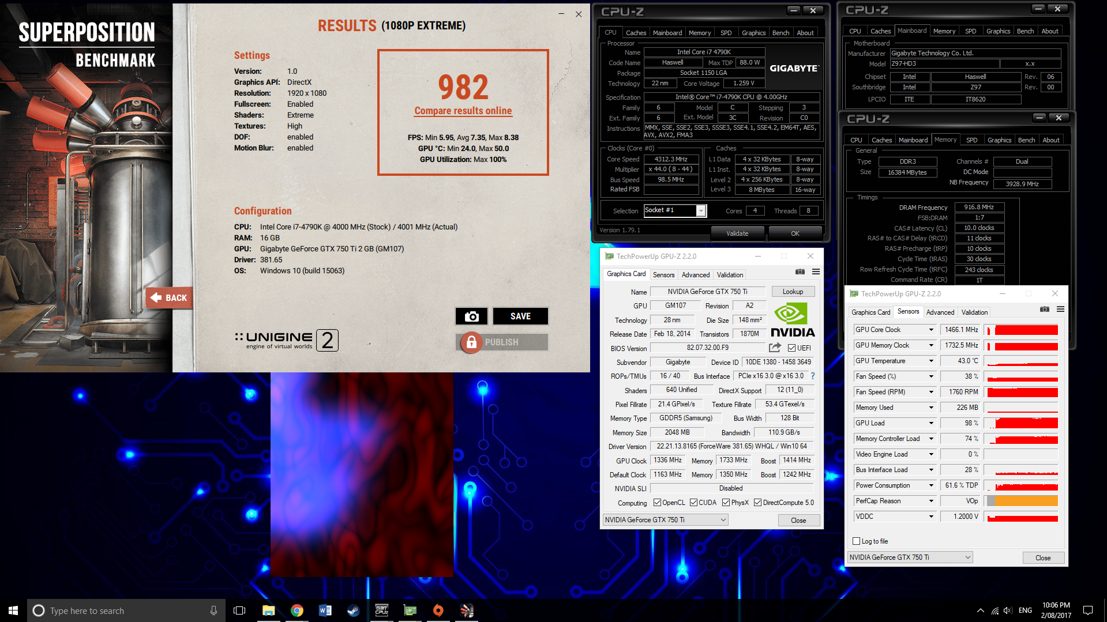Open the GPU Load sensor dropdown
1107x622 pixels.
pos(930,423)
